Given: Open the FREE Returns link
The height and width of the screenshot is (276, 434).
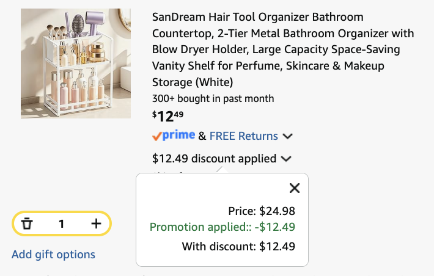Looking at the screenshot, I should tap(243, 136).
